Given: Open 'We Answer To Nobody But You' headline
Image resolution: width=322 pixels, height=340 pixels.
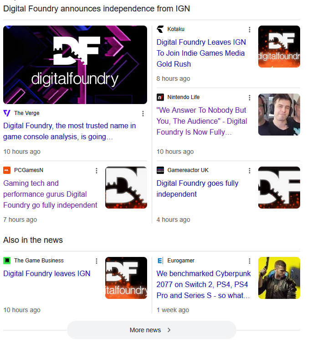Looking at the screenshot, I should (202, 121).
